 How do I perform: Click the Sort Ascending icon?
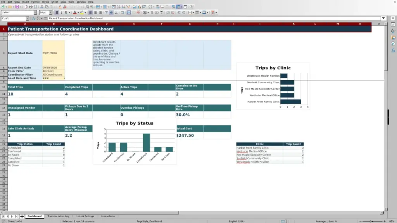(x=119, y=7)
